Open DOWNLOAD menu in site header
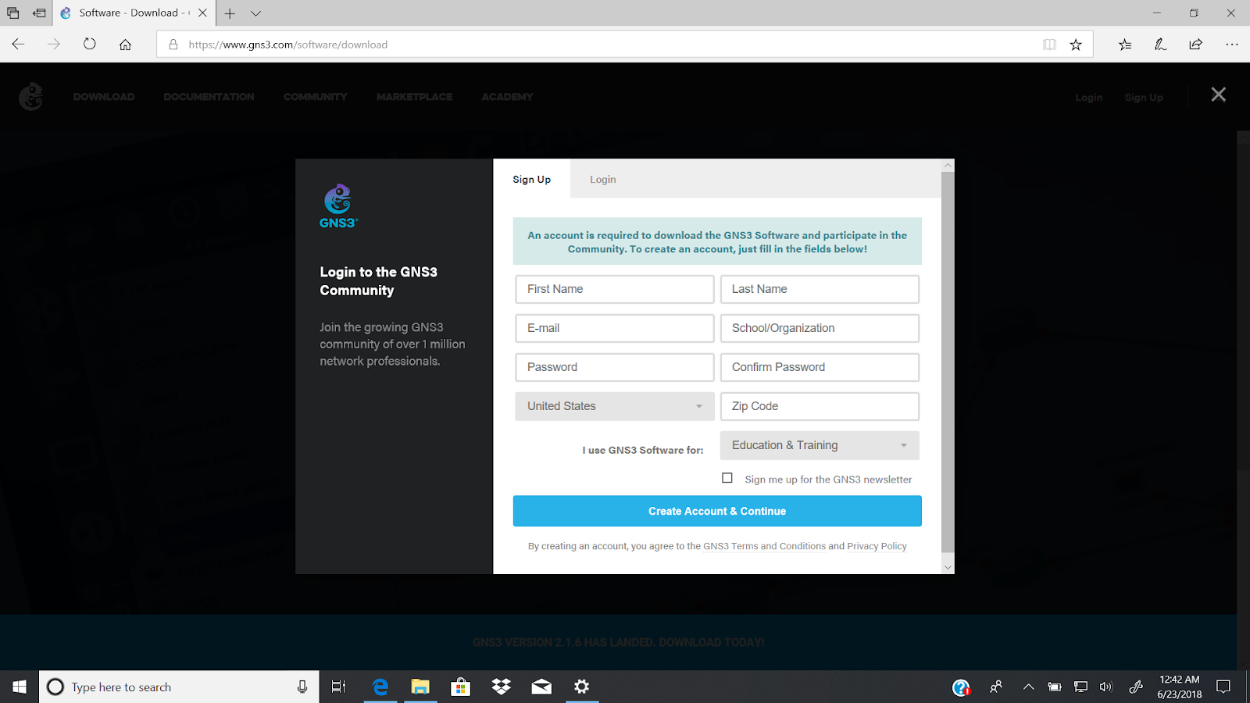Viewport: 1250px width, 703px height. click(x=104, y=97)
